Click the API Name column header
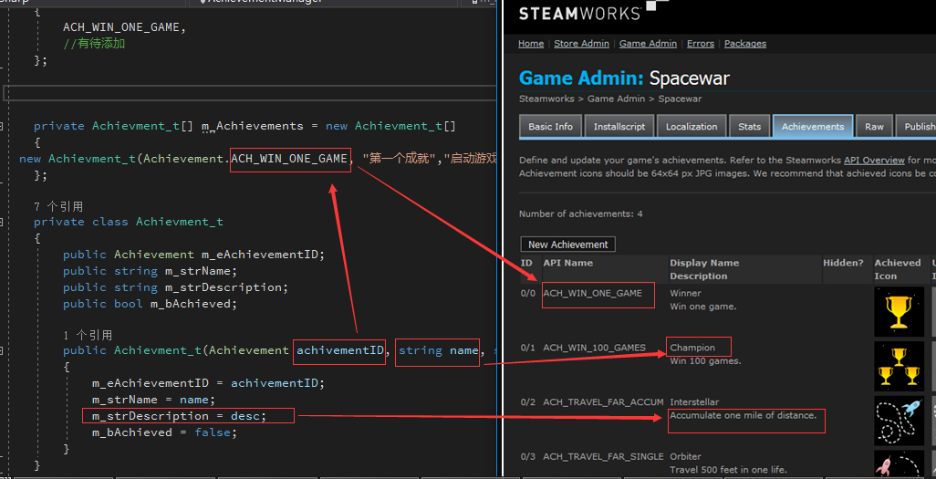The image size is (936, 479). pyautogui.click(x=567, y=263)
